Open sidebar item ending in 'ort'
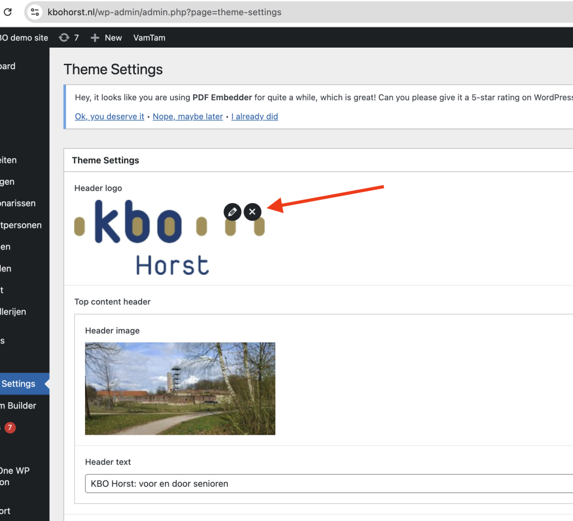The height and width of the screenshot is (521, 573). (5, 511)
